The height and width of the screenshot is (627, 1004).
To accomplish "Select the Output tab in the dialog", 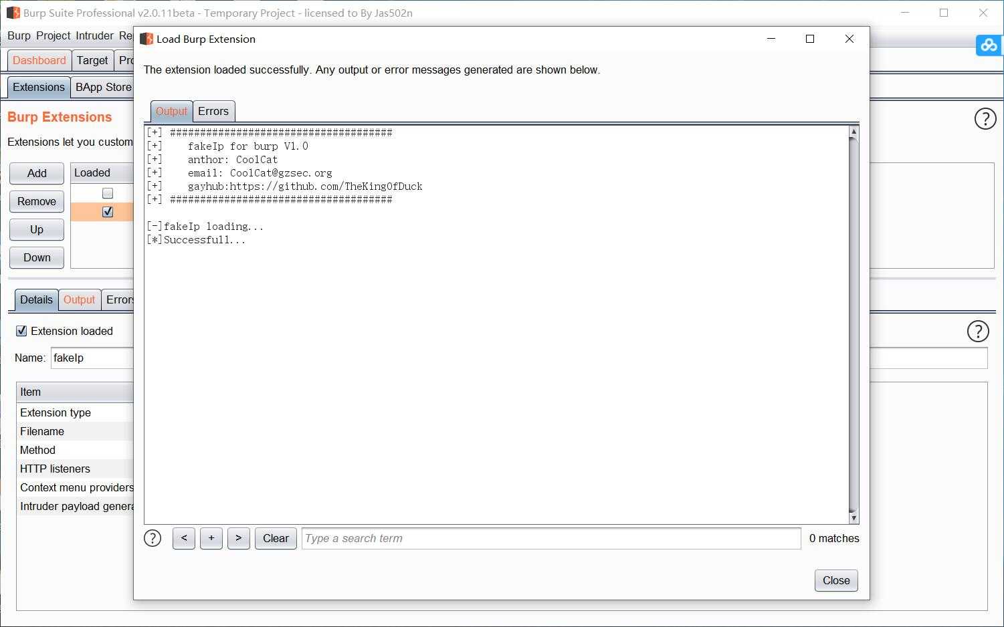I will pos(171,111).
